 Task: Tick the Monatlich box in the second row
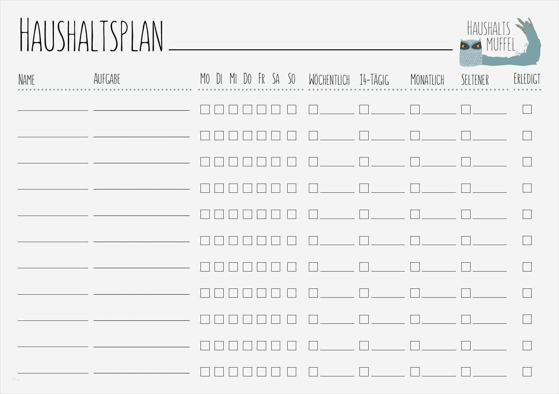click(415, 135)
